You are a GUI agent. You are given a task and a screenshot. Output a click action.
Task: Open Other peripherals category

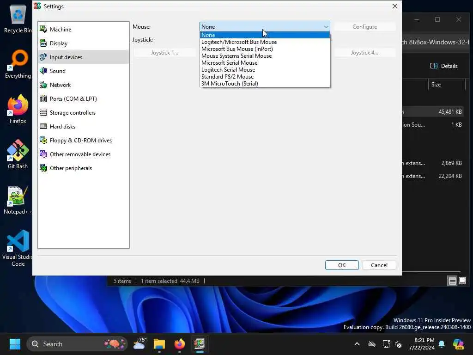(84, 168)
